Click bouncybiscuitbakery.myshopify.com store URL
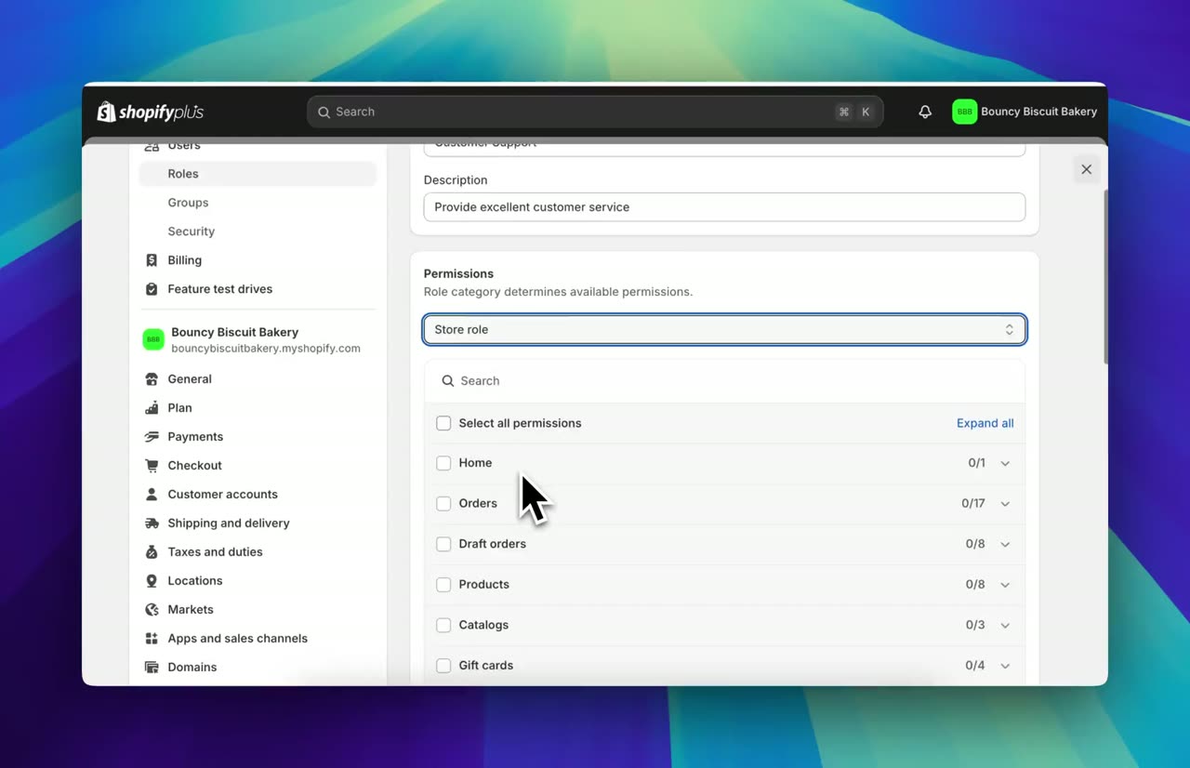The width and height of the screenshot is (1190, 768). pyautogui.click(x=266, y=349)
